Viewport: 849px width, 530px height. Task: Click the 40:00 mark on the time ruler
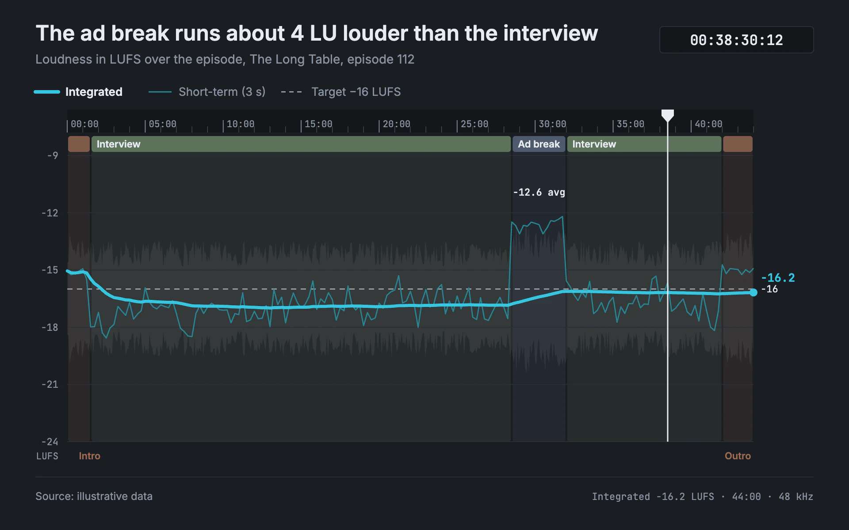(708, 124)
